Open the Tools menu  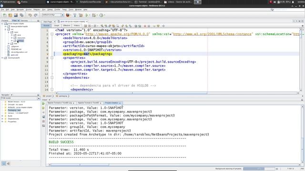click(71, 9)
